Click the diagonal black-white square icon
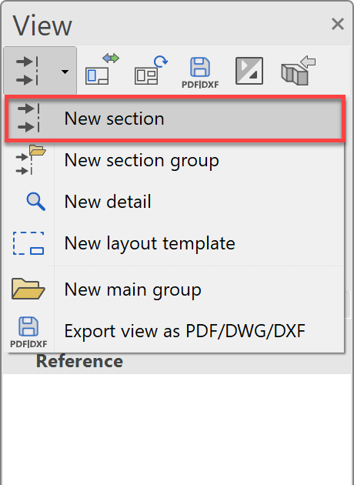 click(249, 71)
